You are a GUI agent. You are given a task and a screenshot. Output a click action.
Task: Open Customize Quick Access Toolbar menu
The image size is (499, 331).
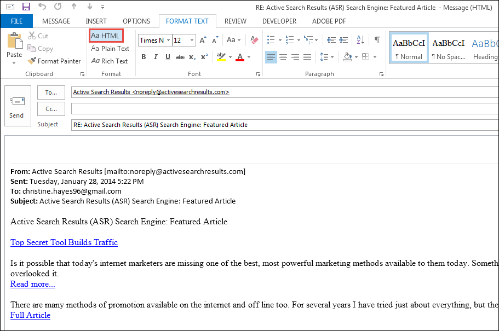click(x=102, y=7)
